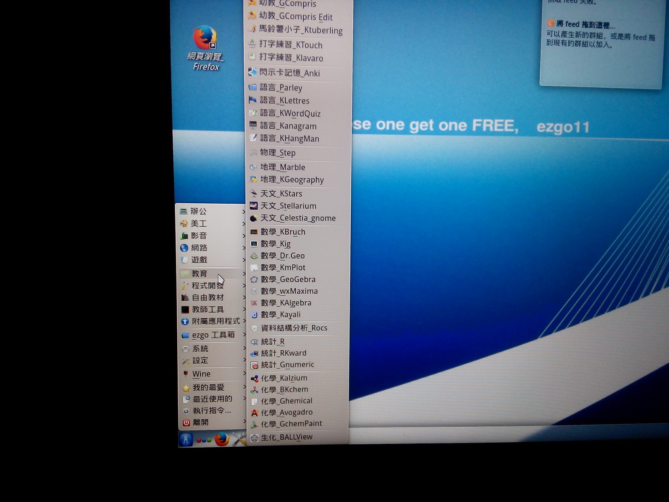Click the start menu button in the taskbar

pyautogui.click(x=186, y=440)
